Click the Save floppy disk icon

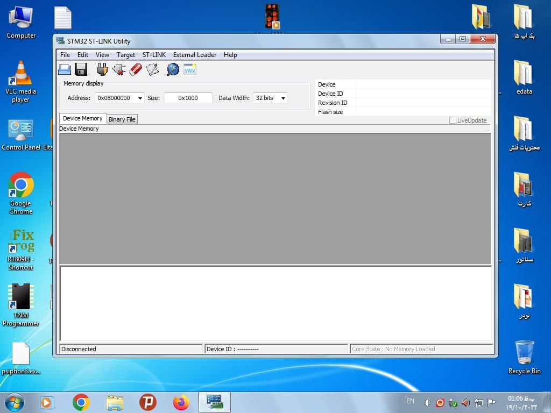[x=81, y=69]
